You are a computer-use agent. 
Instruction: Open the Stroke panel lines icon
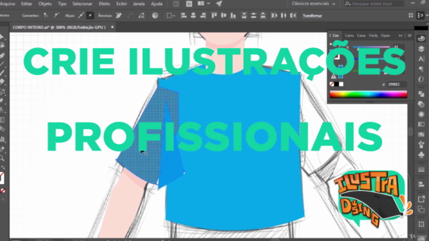click(x=422, y=169)
